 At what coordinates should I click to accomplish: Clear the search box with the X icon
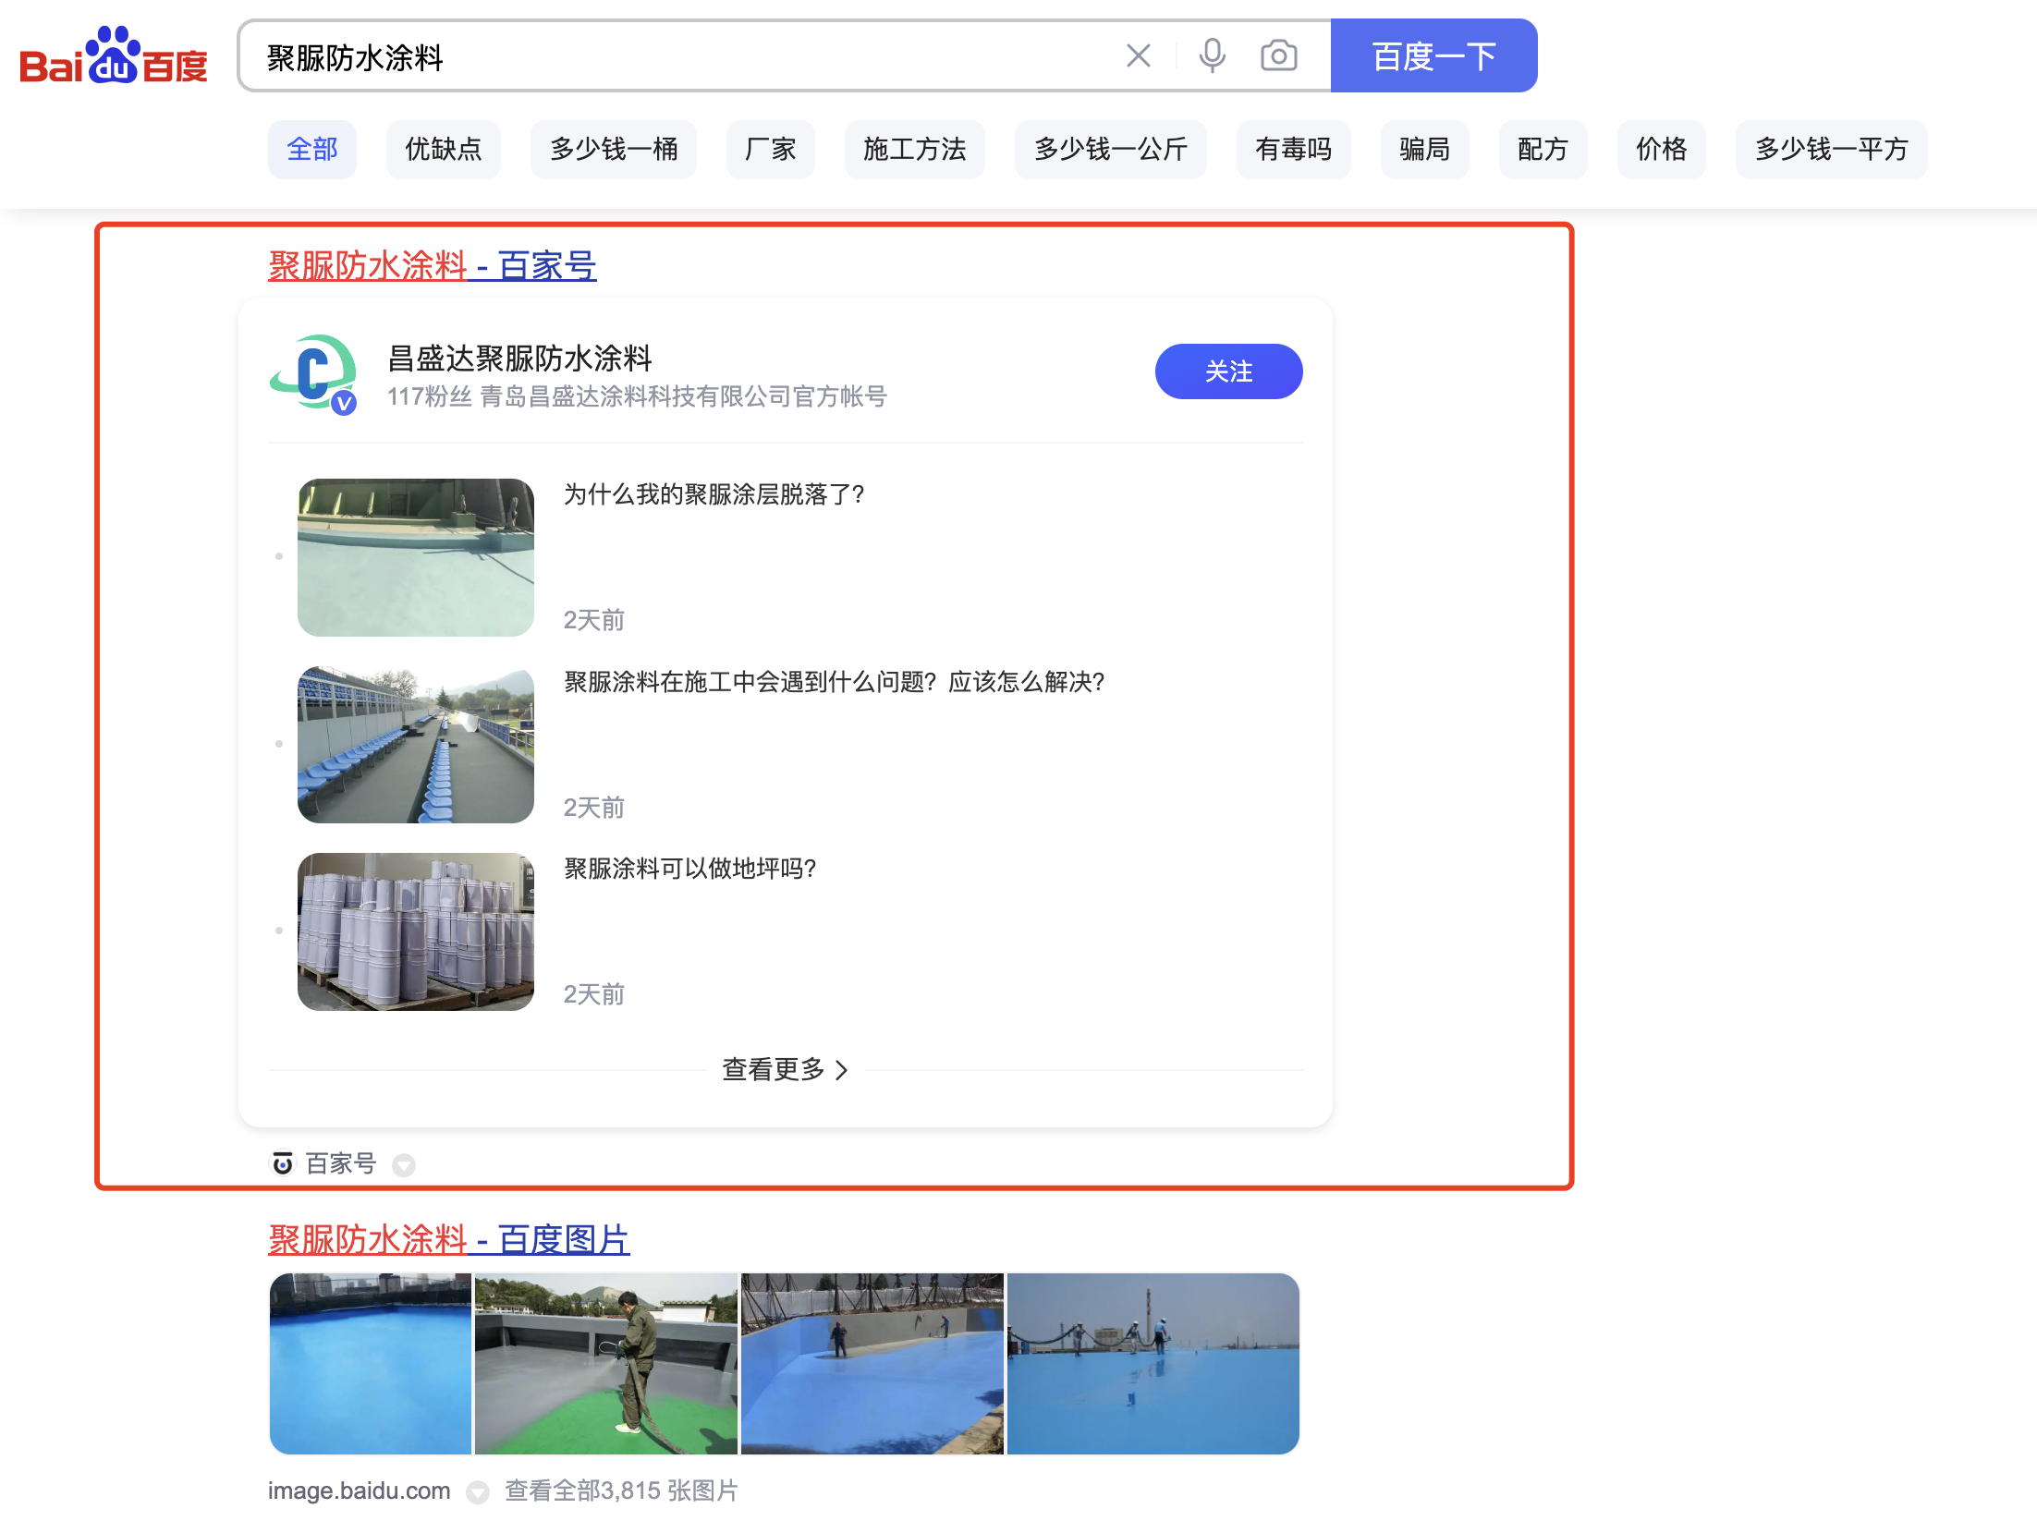(1139, 55)
